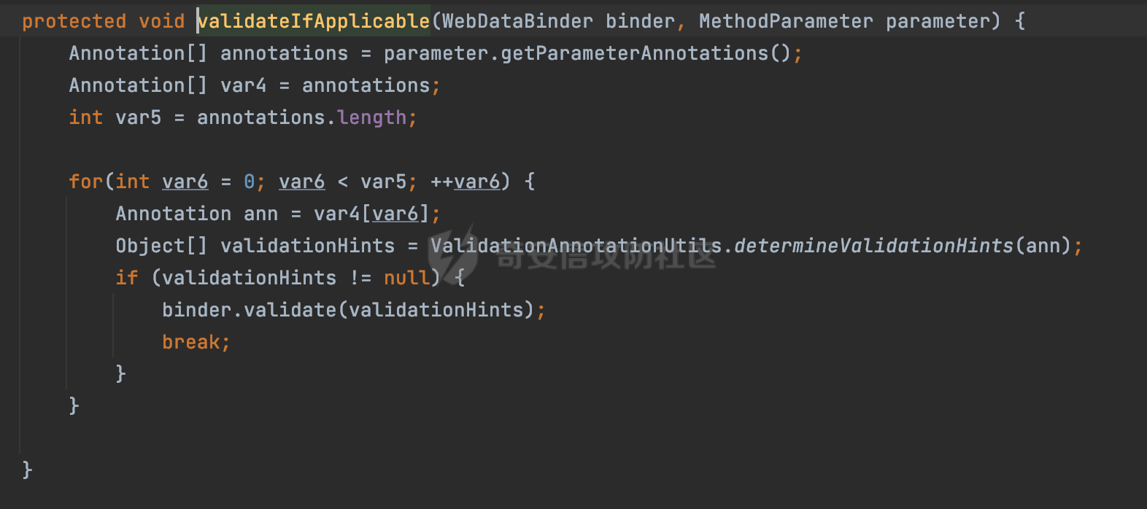Click determineValidationHints static method
Viewport: 1147px width, 509px height.
point(873,246)
